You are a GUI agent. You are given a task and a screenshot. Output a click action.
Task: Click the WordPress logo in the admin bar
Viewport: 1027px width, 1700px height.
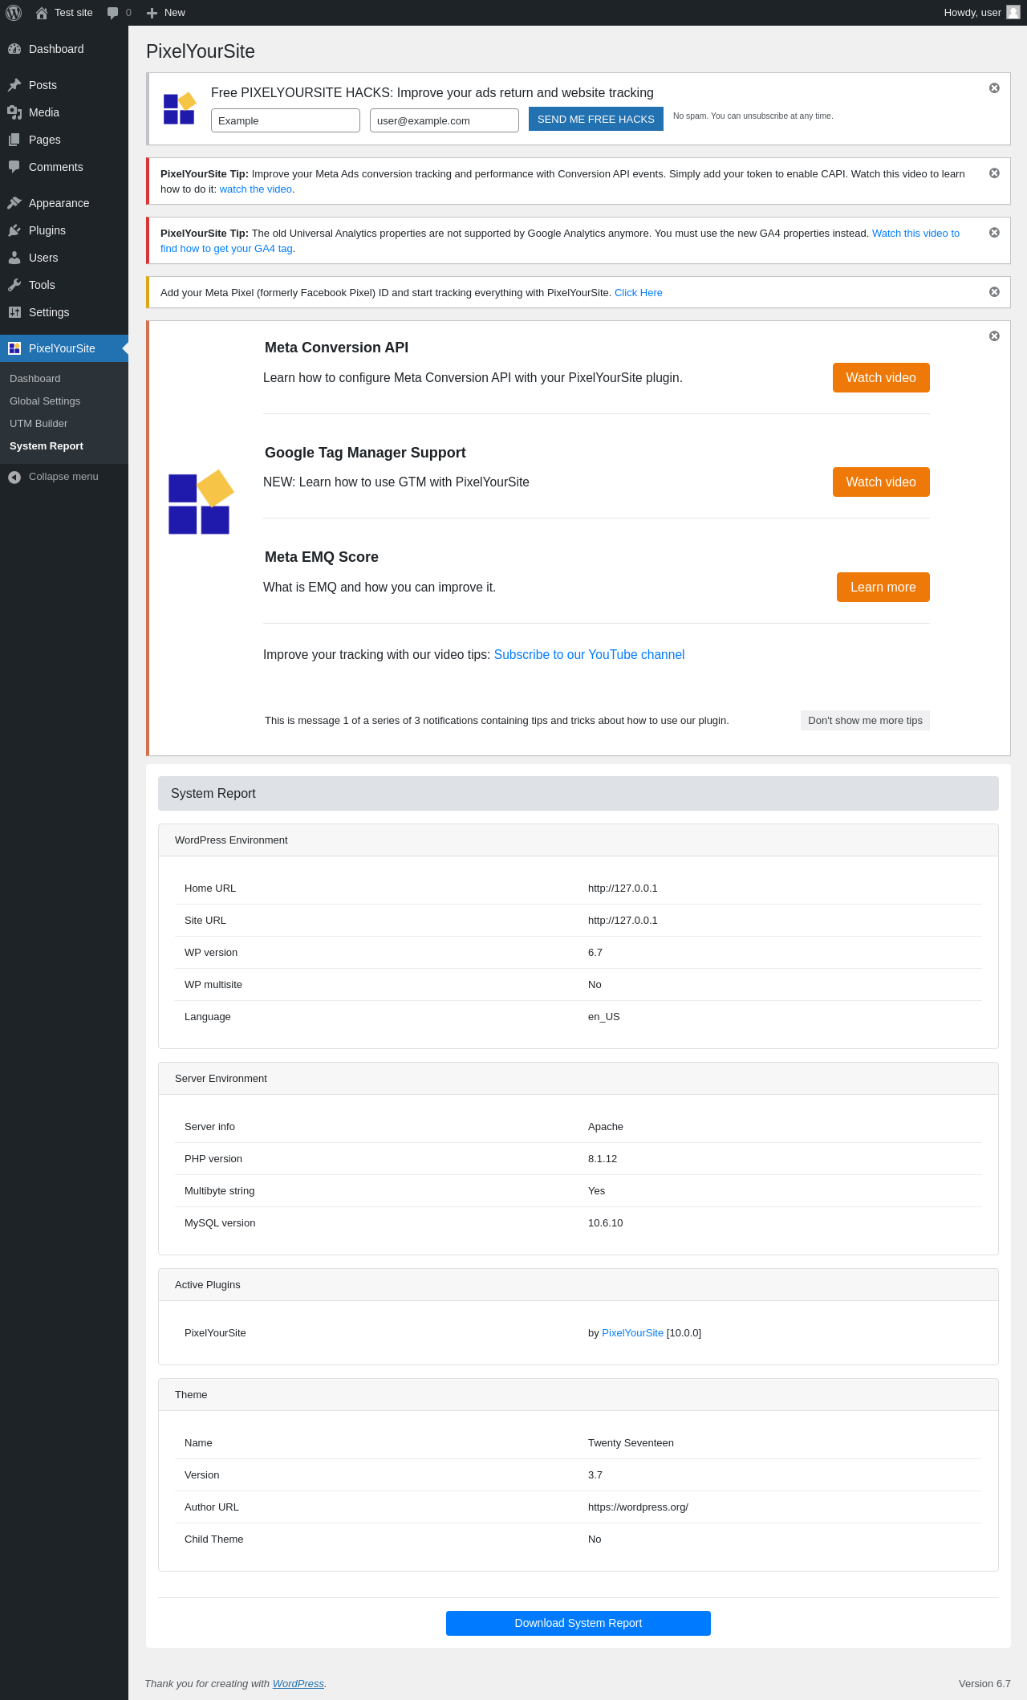coord(14,13)
